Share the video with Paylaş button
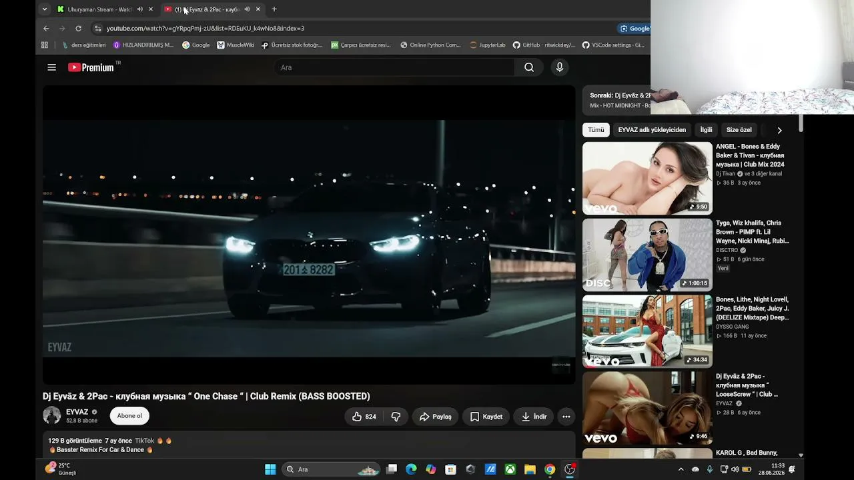Image resolution: width=854 pixels, height=480 pixels. click(436, 417)
